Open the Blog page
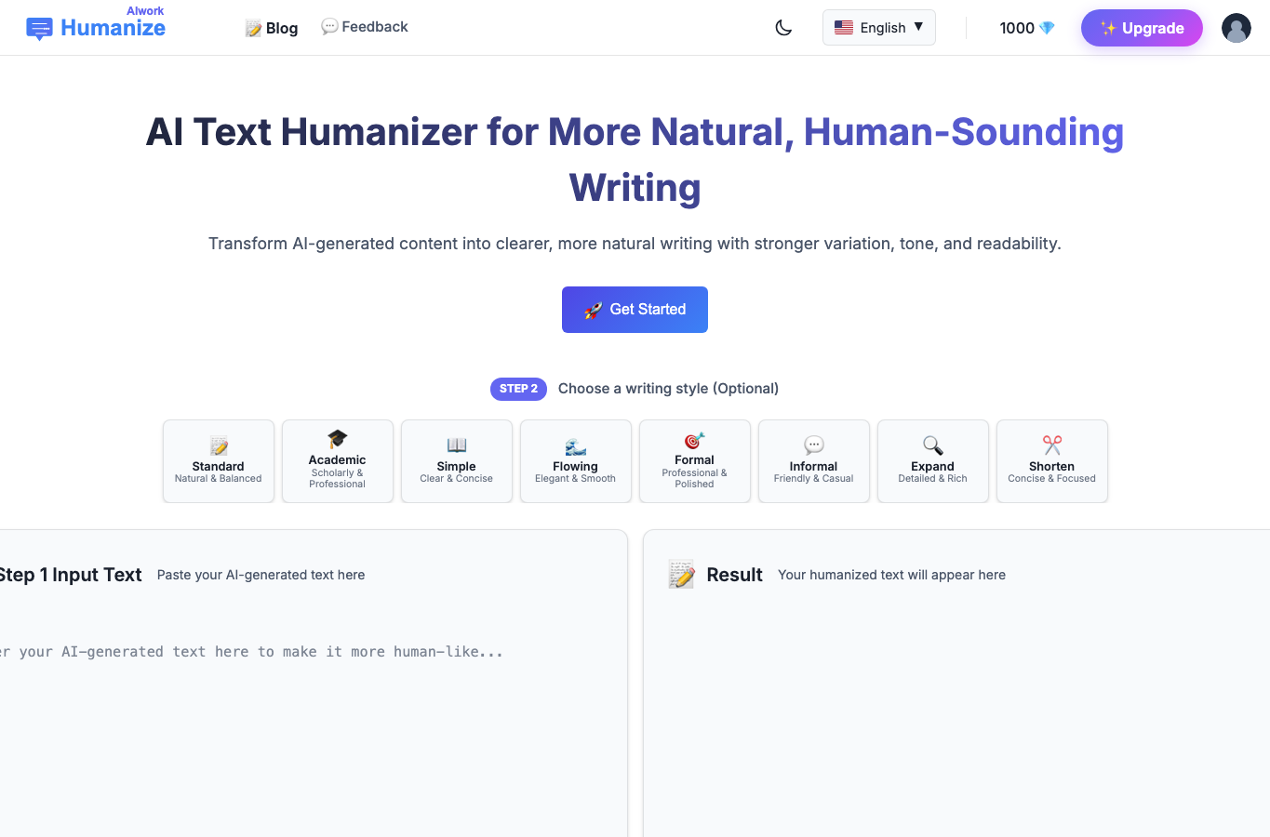 [272, 28]
